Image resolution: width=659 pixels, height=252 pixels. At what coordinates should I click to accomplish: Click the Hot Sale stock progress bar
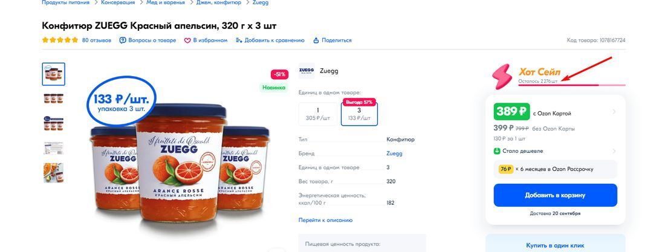[572, 86]
